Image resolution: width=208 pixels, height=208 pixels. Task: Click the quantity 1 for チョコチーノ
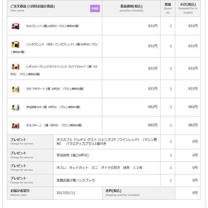[171, 125]
